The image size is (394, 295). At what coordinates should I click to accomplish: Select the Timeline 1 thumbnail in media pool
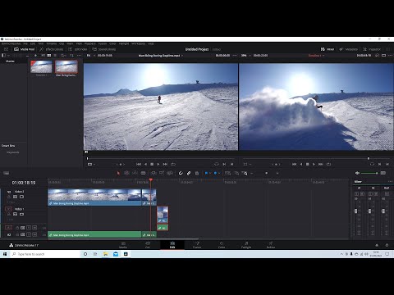[x=41, y=67]
